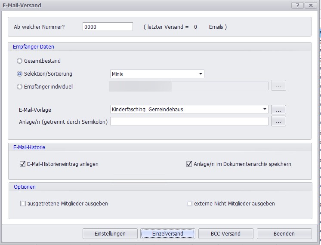The height and width of the screenshot is (245, 321).
Task: Focus the Anlage/n attachments text field
Action: point(189,122)
